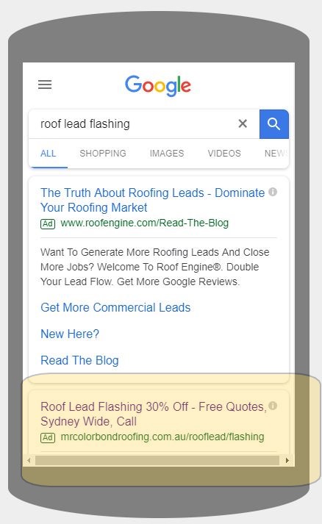This screenshot has height=524, width=322.
Task: Click the blue magnifier search button
Action: (x=274, y=124)
